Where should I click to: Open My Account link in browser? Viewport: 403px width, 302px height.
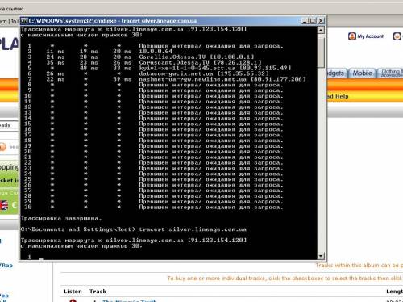pyautogui.click(x=370, y=36)
